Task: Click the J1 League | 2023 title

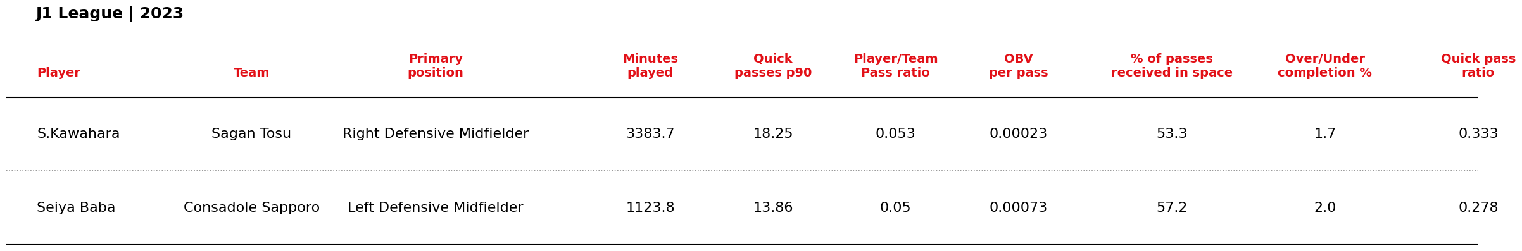Action: pyautogui.click(x=110, y=14)
